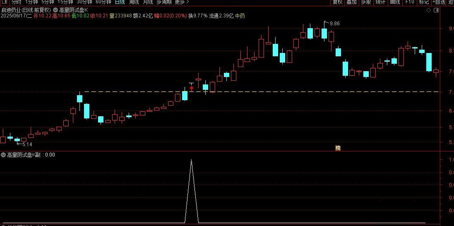
Task: Click the red up-arrow signal marker
Action: (x=191, y=89)
